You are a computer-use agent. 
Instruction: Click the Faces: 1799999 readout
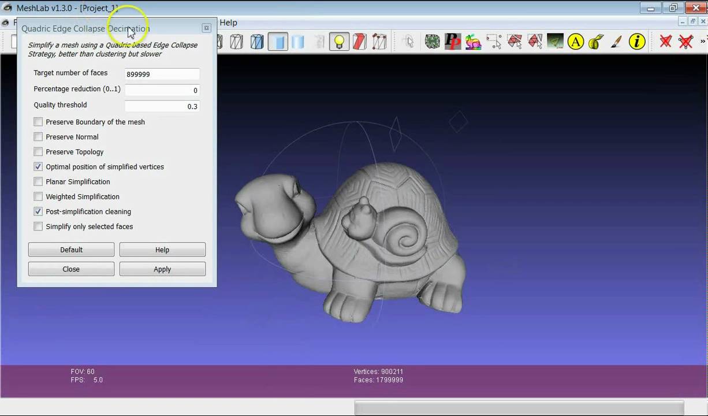(378, 380)
